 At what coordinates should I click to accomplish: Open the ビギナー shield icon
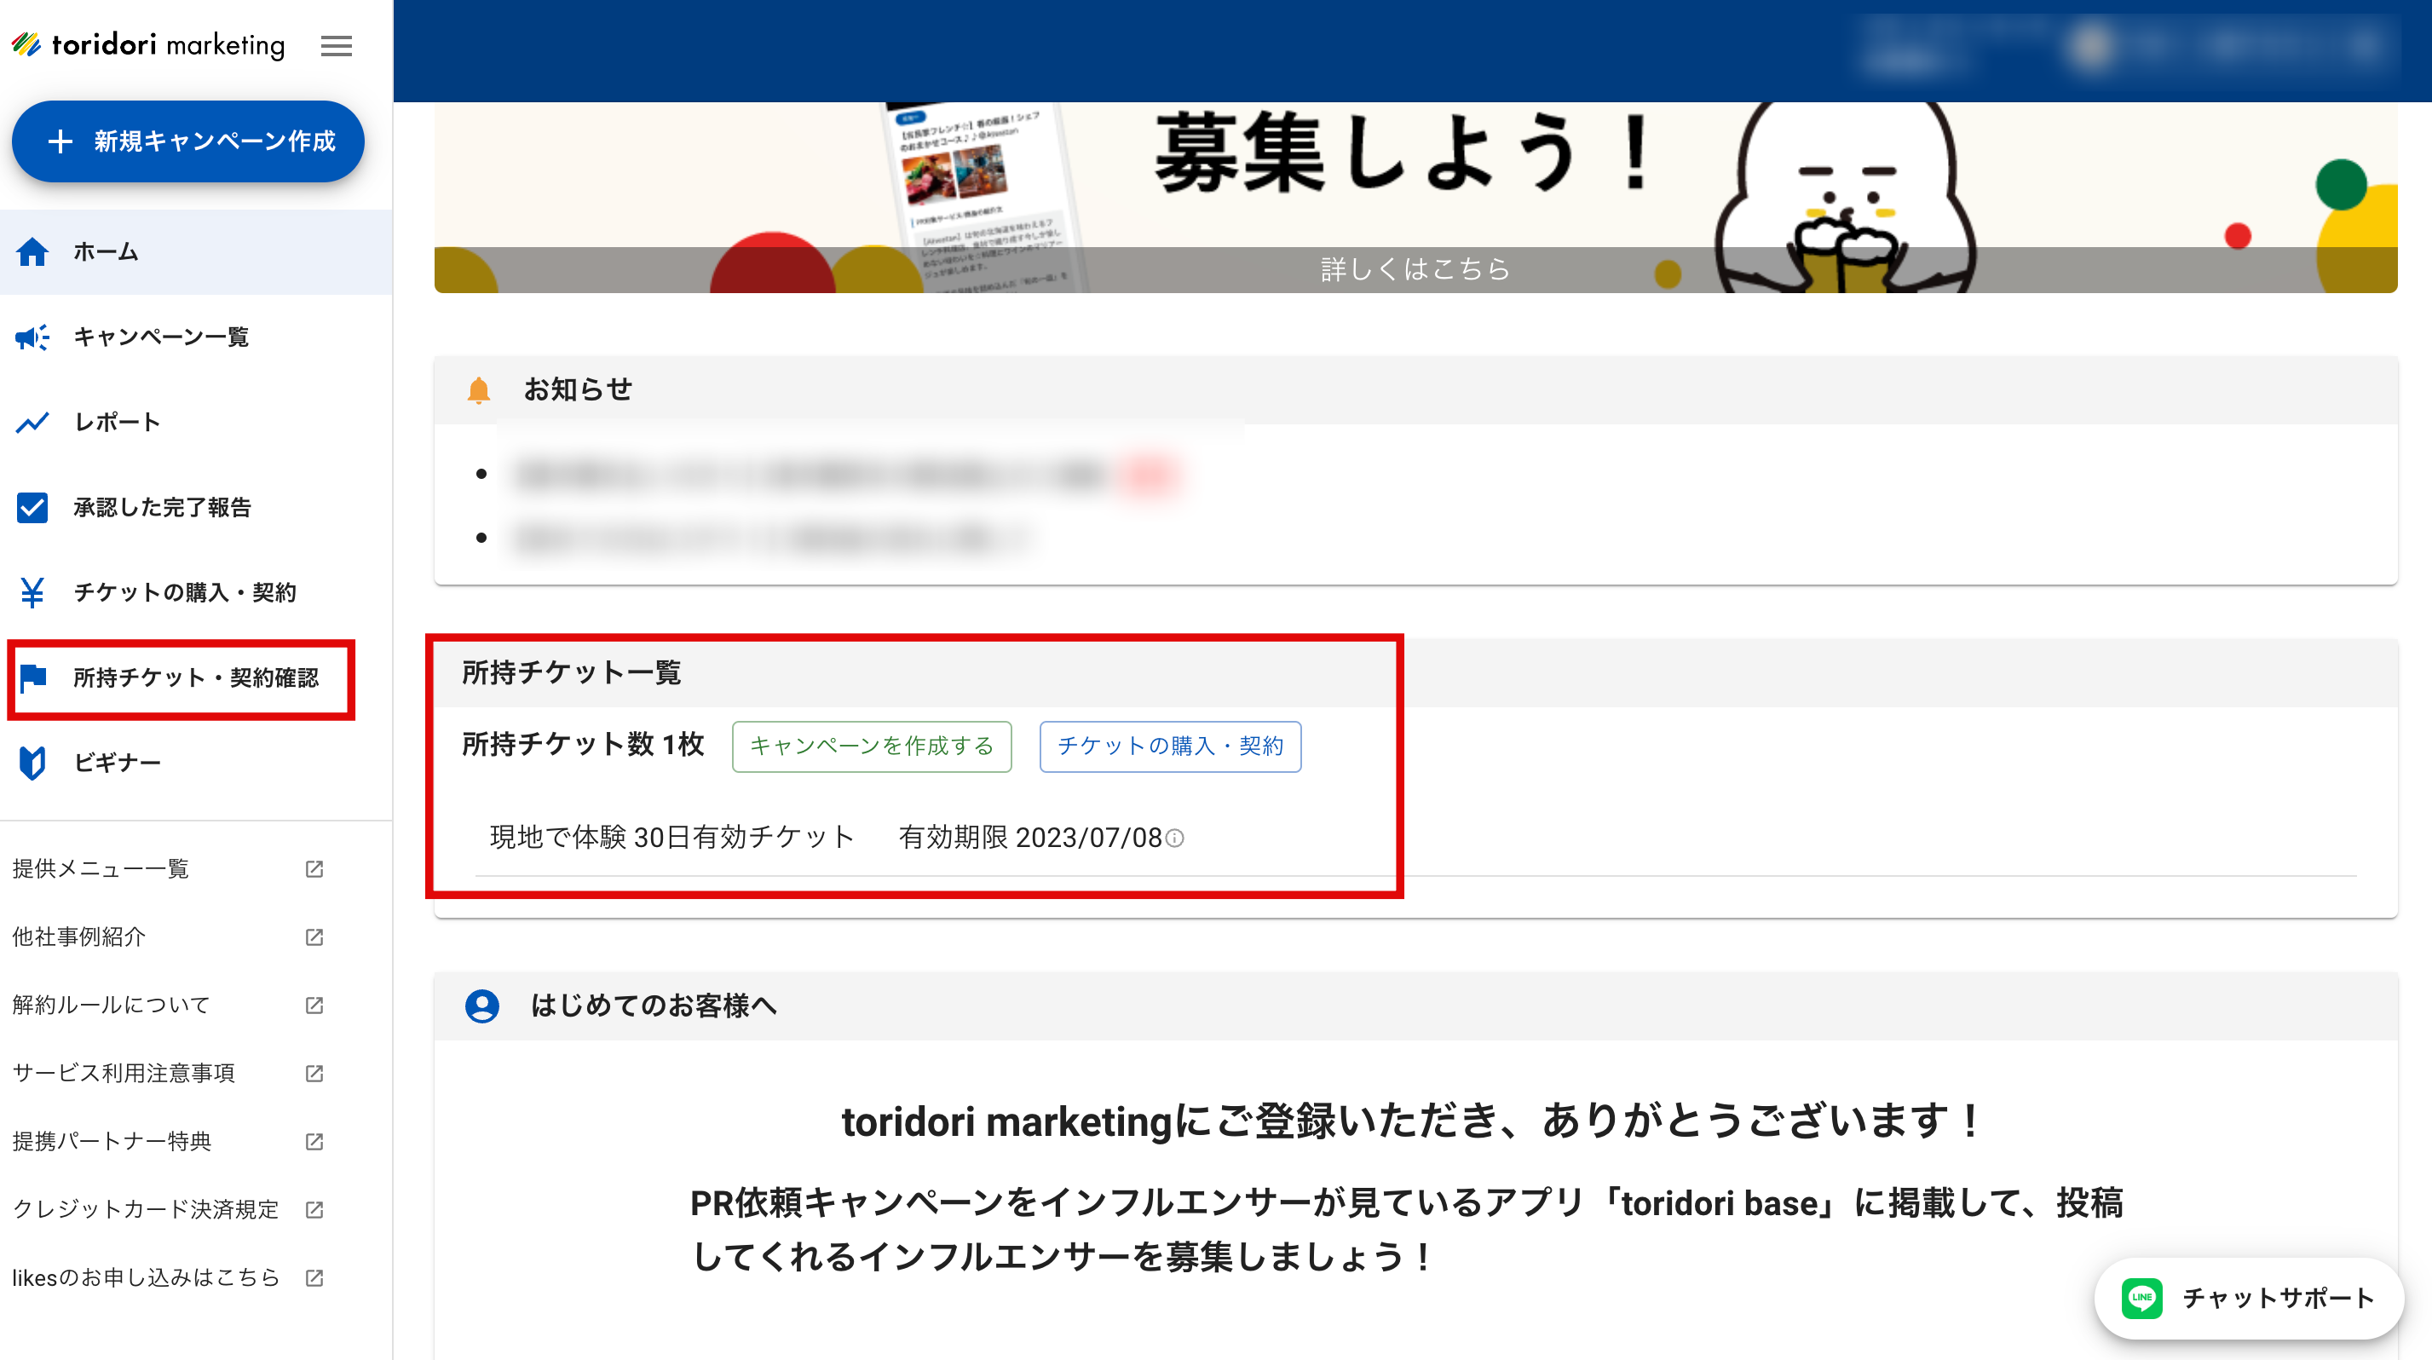[x=32, y=763]
